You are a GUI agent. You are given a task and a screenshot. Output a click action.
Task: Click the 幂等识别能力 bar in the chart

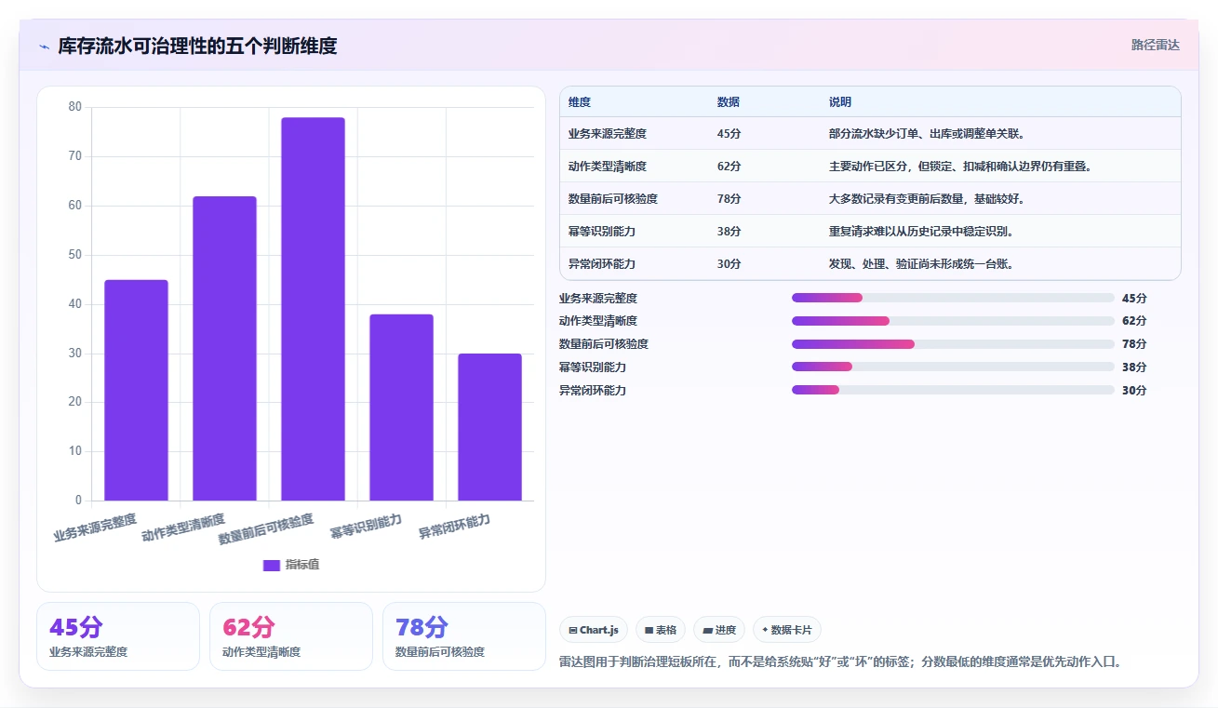401,407
